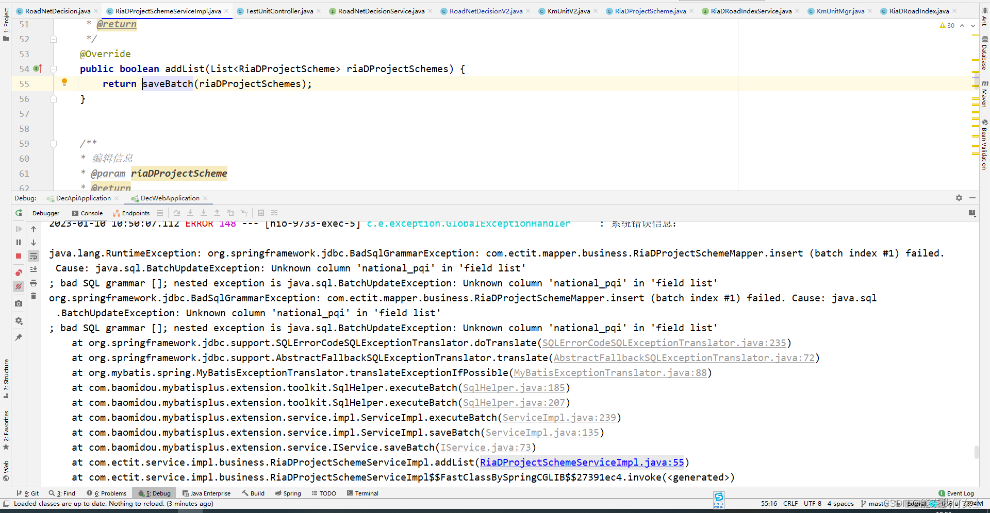This screenshot has height=513, width=990.
Task: Click Step Over debug icon
Action: pyautogui.click(x=177, y=213)
